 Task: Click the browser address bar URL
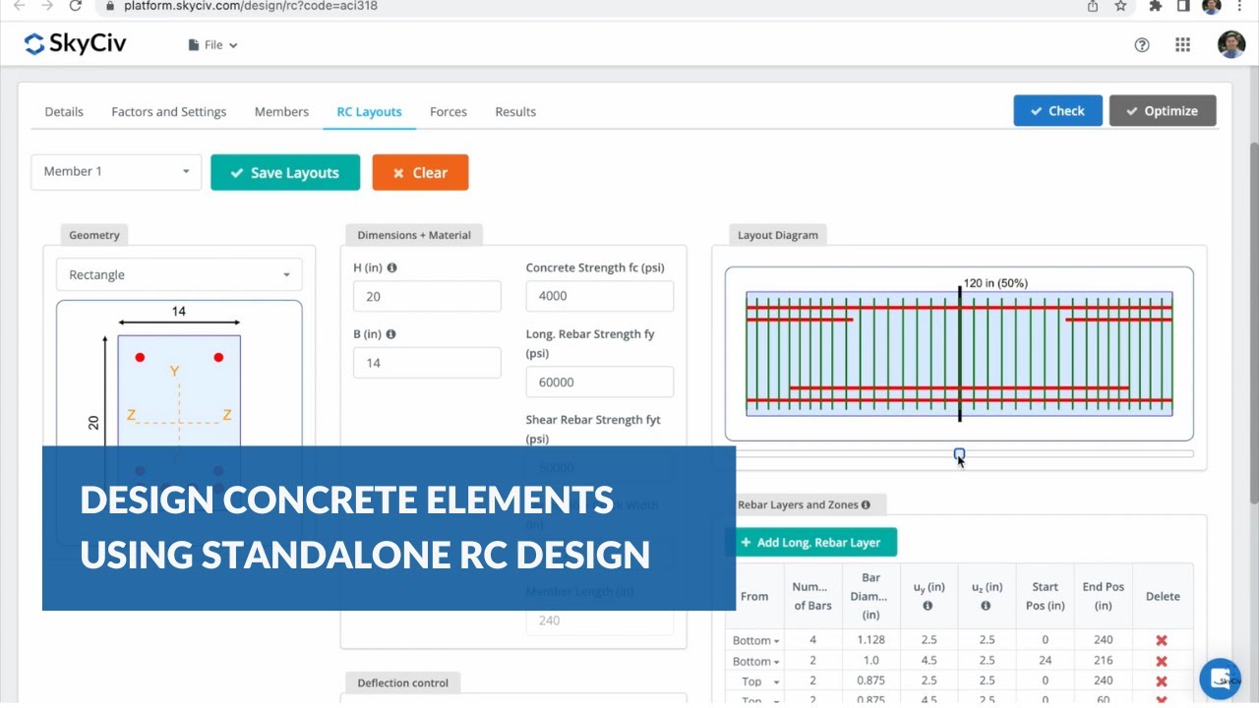click(x=251, y=6)
